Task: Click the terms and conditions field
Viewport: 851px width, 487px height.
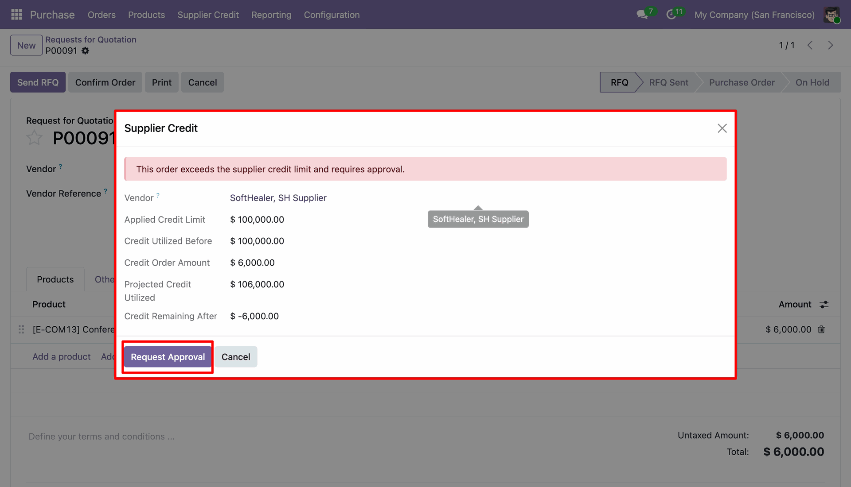Action: tap(101, 437)
